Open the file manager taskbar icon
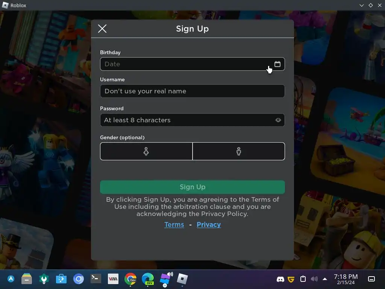The width and height of the screenshot is (385, 289). tap(27, 279)
